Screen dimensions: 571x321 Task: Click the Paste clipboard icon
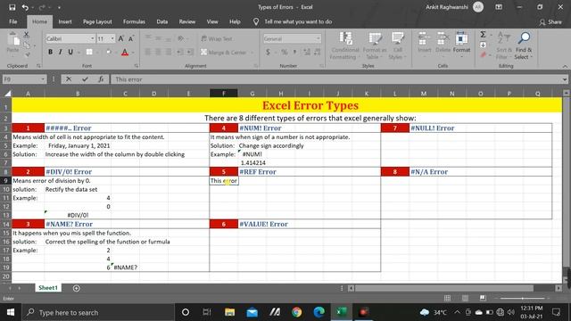(x=13, y=40)
